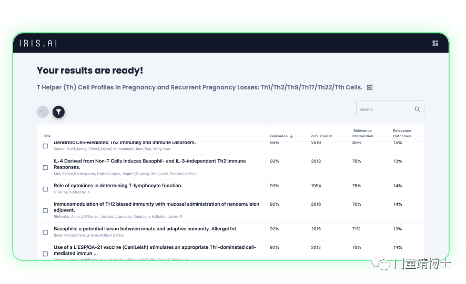Click the greyed-out edit list icon

coord(43,112)
